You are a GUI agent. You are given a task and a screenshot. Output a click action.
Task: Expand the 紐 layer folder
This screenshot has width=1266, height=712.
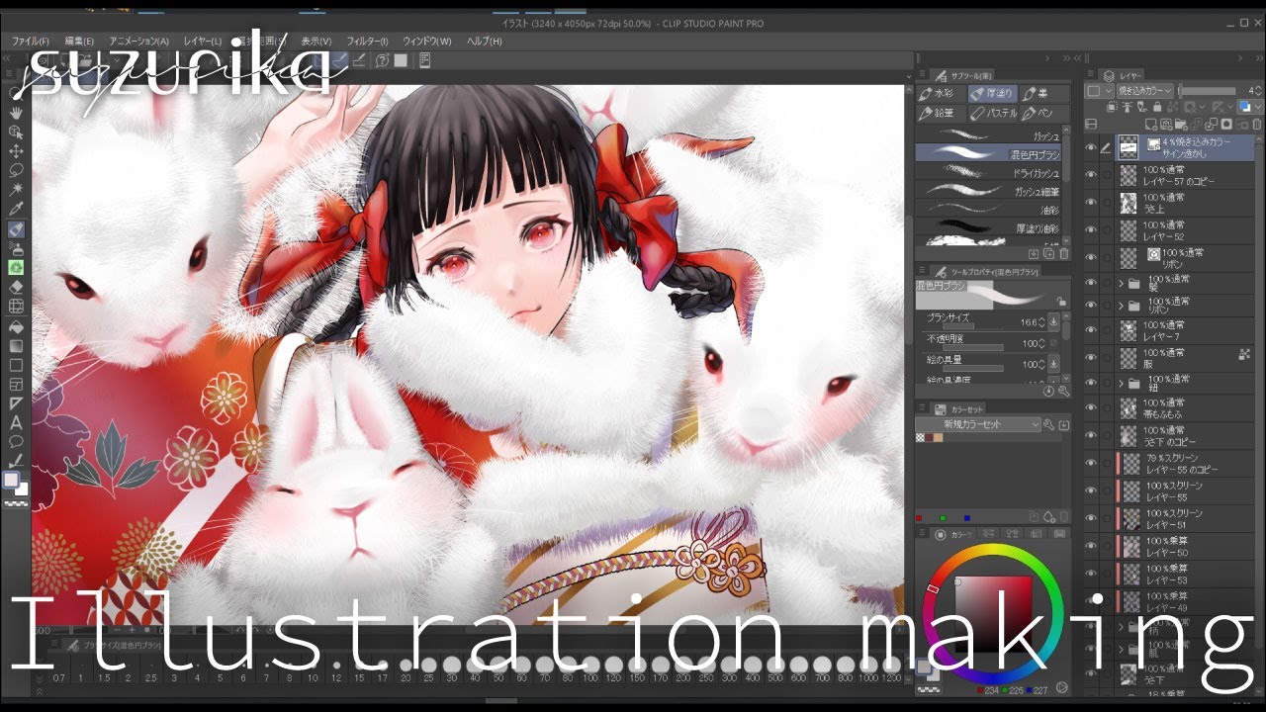click(x=1122, y=383)
